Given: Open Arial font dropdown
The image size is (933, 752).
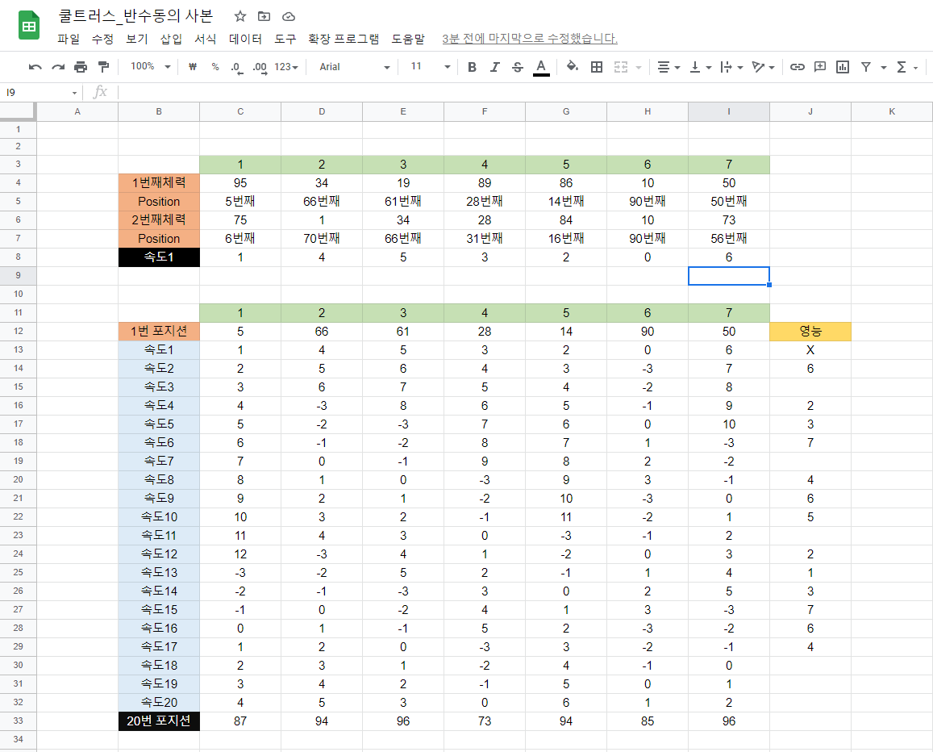Looking at the screenshot, I should pos(355,67).
